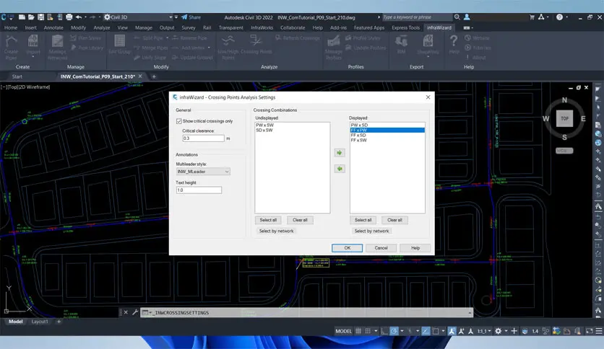604x349 pixels.
Task: Select FF x SD in the Displayed list
Action: [x=387, y=136]
